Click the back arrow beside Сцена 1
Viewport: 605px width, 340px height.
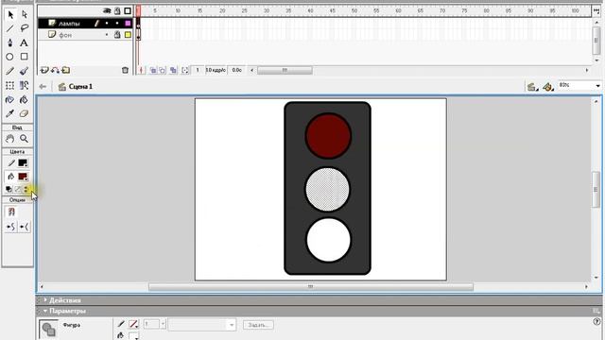[43, 87]
